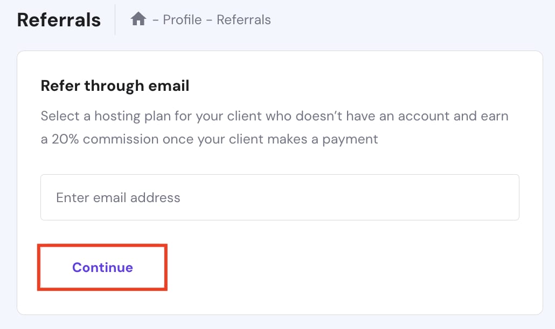
Task: Click the home icon in breadcrumb
Action: 138,20
